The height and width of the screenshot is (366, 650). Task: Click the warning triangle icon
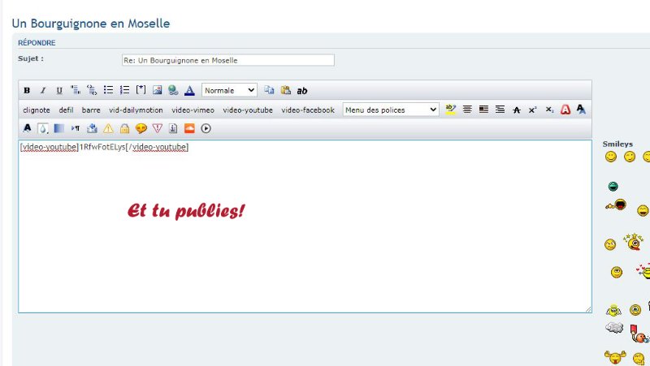point(108,128)
